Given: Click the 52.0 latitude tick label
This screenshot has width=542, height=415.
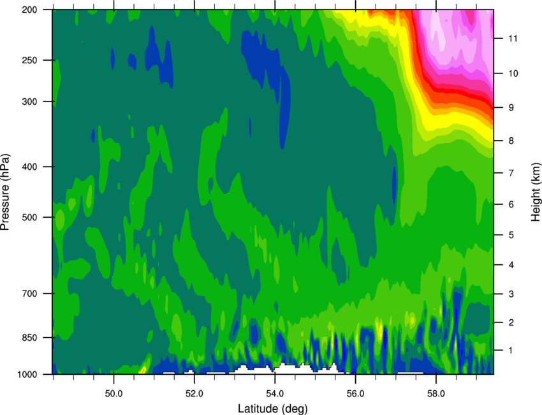Looking at the screenshot, I should [x=194, y=394].
